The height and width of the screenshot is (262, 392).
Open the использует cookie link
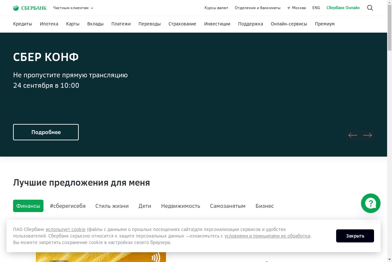tap(66, 229)
